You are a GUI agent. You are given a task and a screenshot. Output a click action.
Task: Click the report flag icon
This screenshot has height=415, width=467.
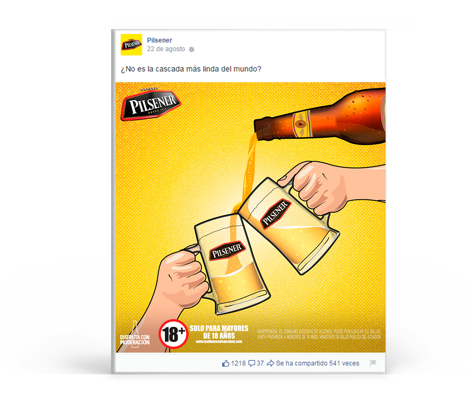[x=373, y=363]
